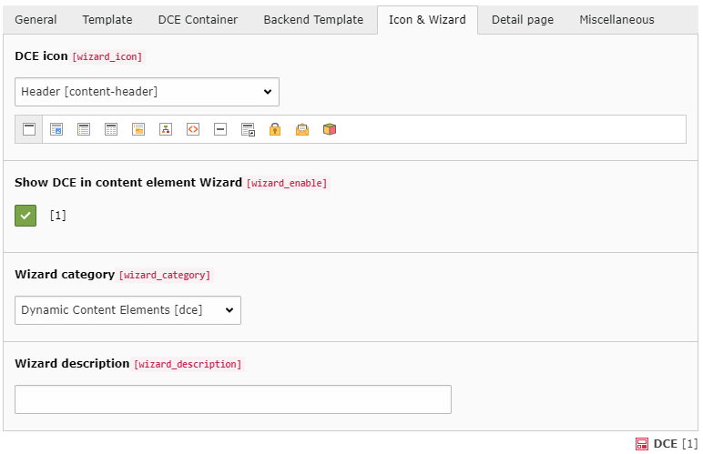Open the Detail page tab

point(522,20)
